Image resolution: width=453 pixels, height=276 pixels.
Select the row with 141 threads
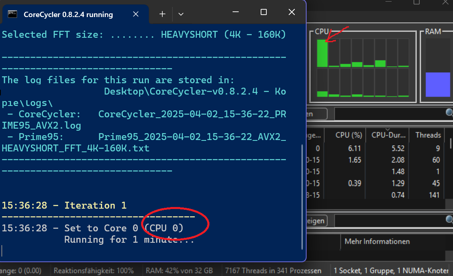pos(376,195)
